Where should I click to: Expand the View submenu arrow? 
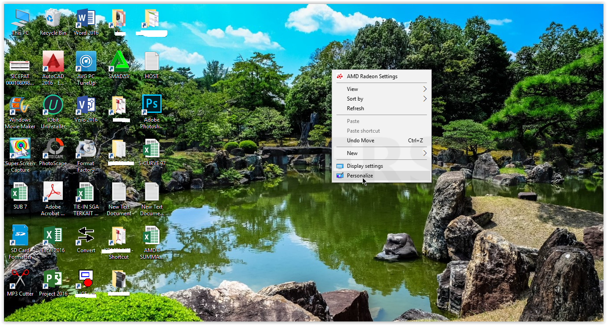click(425, 89)
